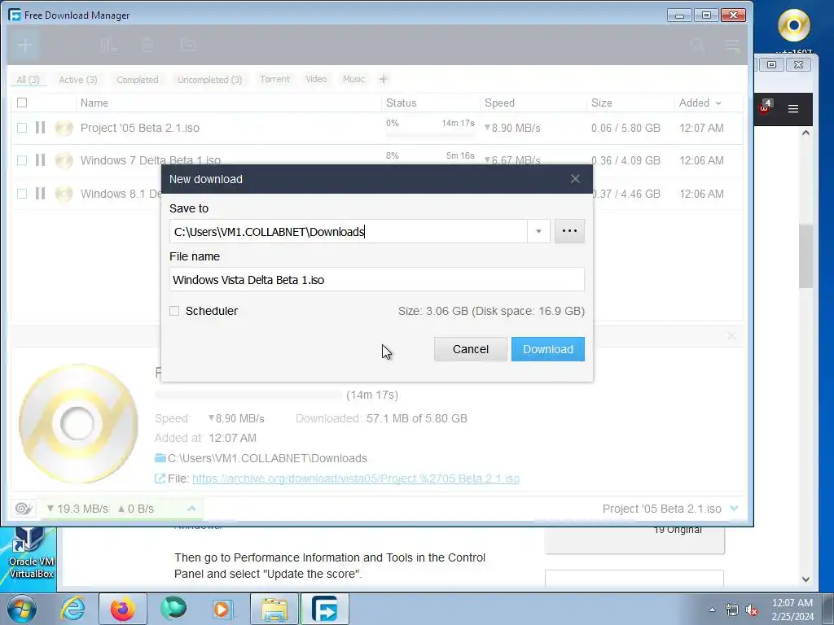Add a new filter tab with plus

point(384,79)
